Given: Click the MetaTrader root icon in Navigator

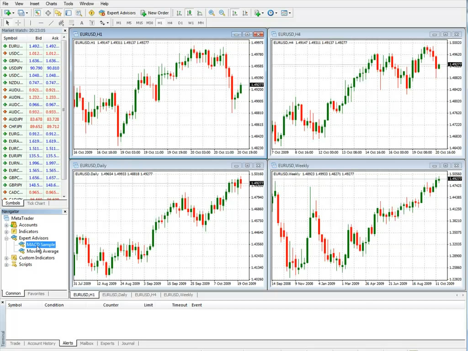Looking at the screenshot, I should pyautogui.click(x=6, y=218).
